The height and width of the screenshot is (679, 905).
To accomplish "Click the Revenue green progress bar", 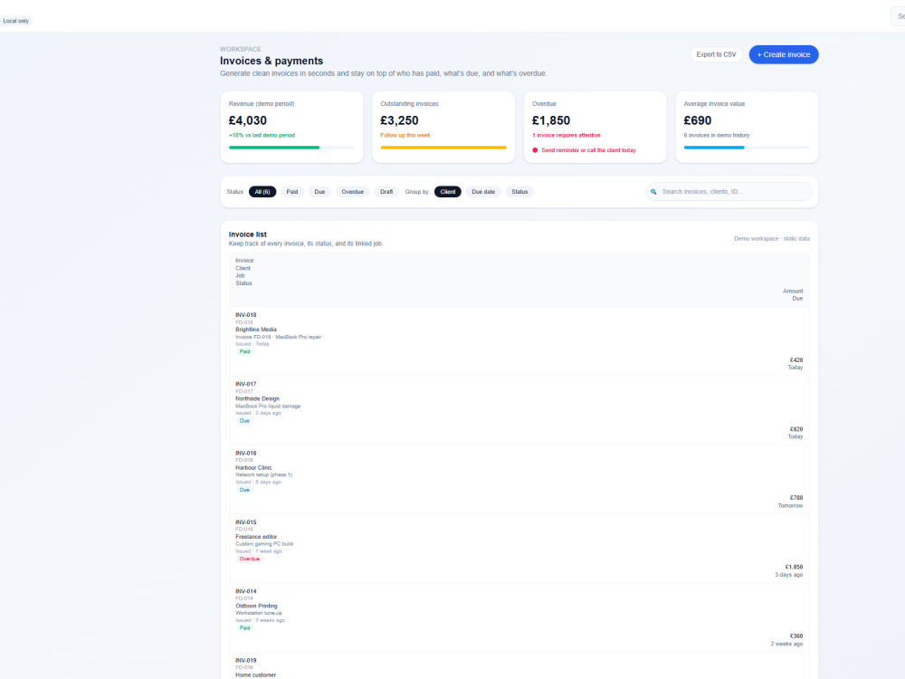I will point(274,148).
